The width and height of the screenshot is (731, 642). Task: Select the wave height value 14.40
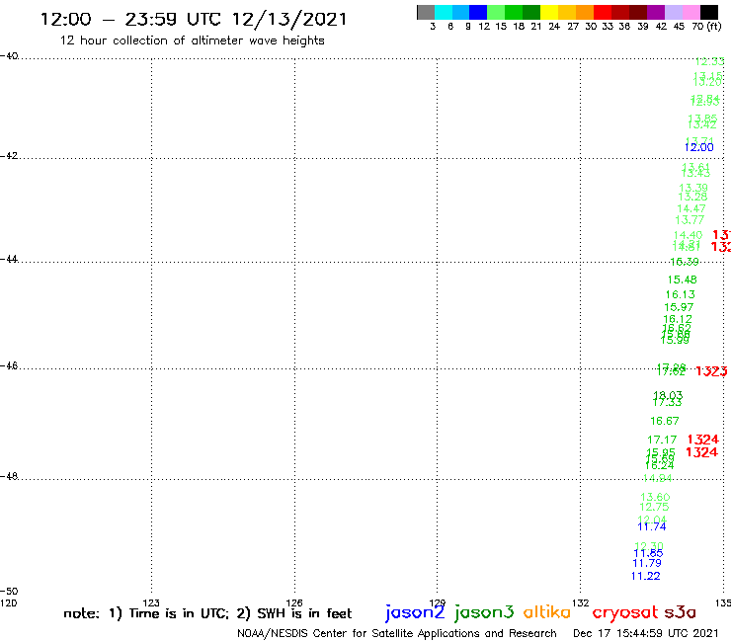[x=688, y=235]
